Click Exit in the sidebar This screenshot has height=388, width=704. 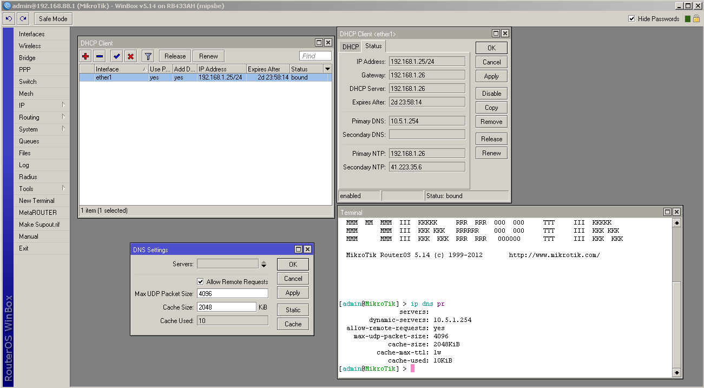pos(42,248)
